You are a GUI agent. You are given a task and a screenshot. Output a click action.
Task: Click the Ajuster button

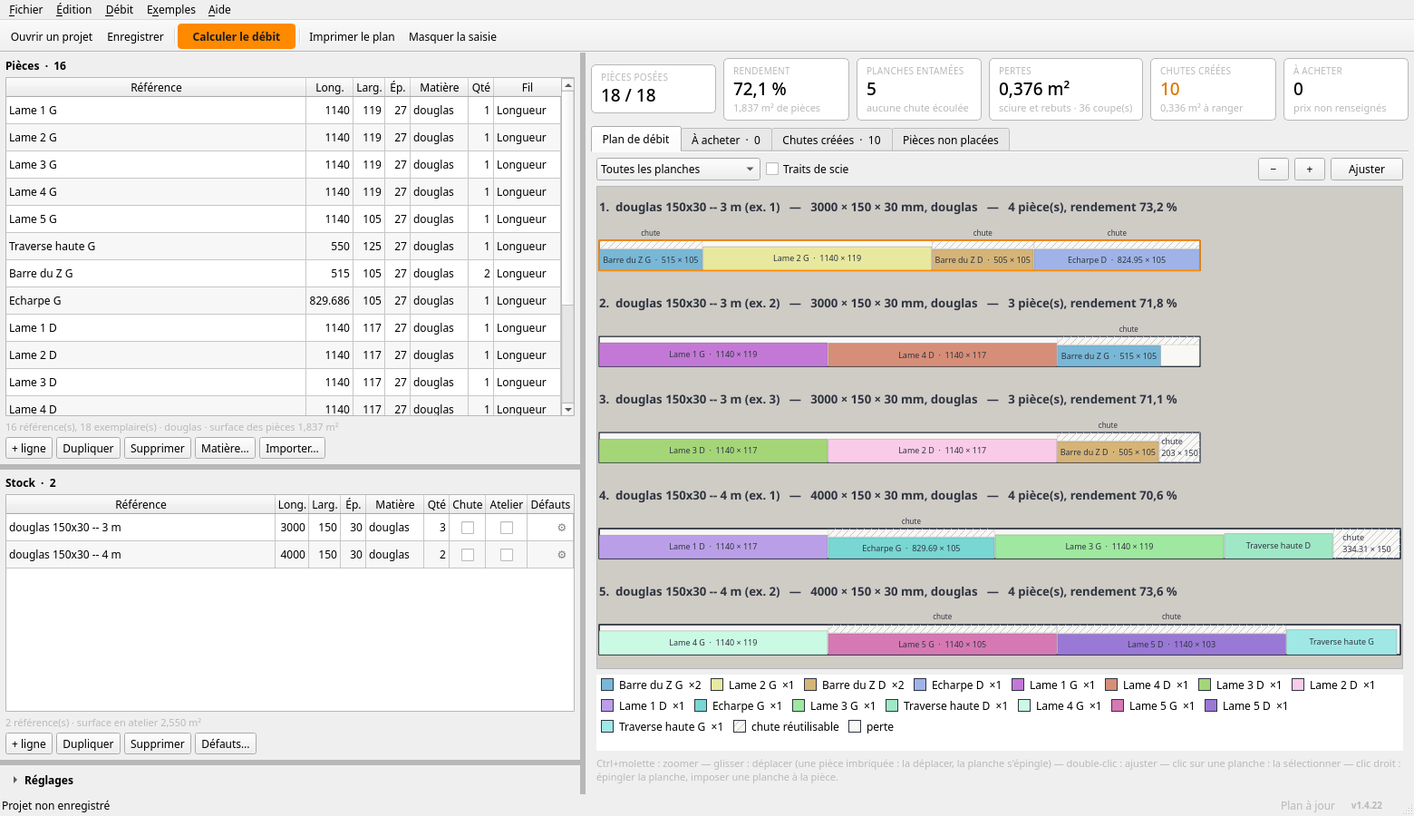1366,169
